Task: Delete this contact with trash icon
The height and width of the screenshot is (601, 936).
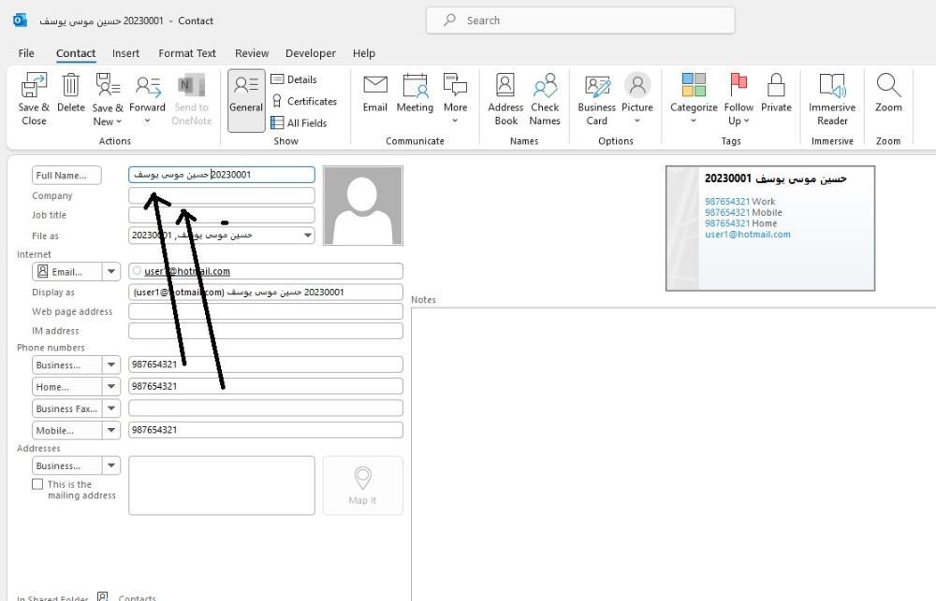Action: pyautogui.click(x=70, y=85)
